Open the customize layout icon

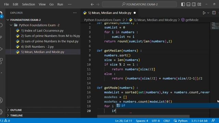tap(199, 4)
